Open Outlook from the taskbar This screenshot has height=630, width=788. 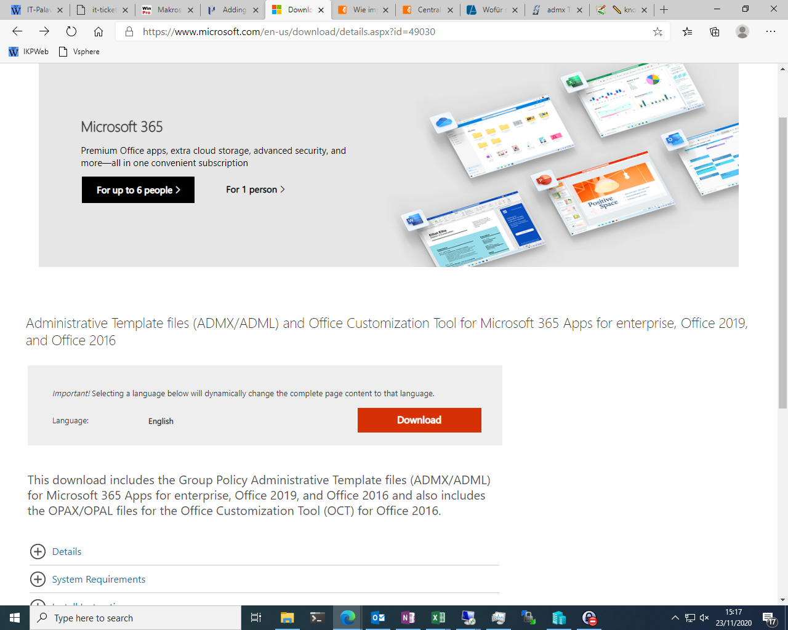[x=378, y=618]
